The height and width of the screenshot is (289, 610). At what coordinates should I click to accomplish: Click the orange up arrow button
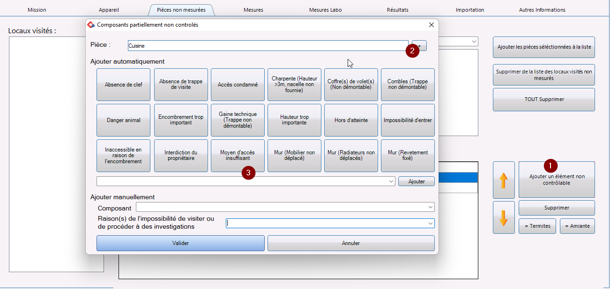[x=504, y=180]
